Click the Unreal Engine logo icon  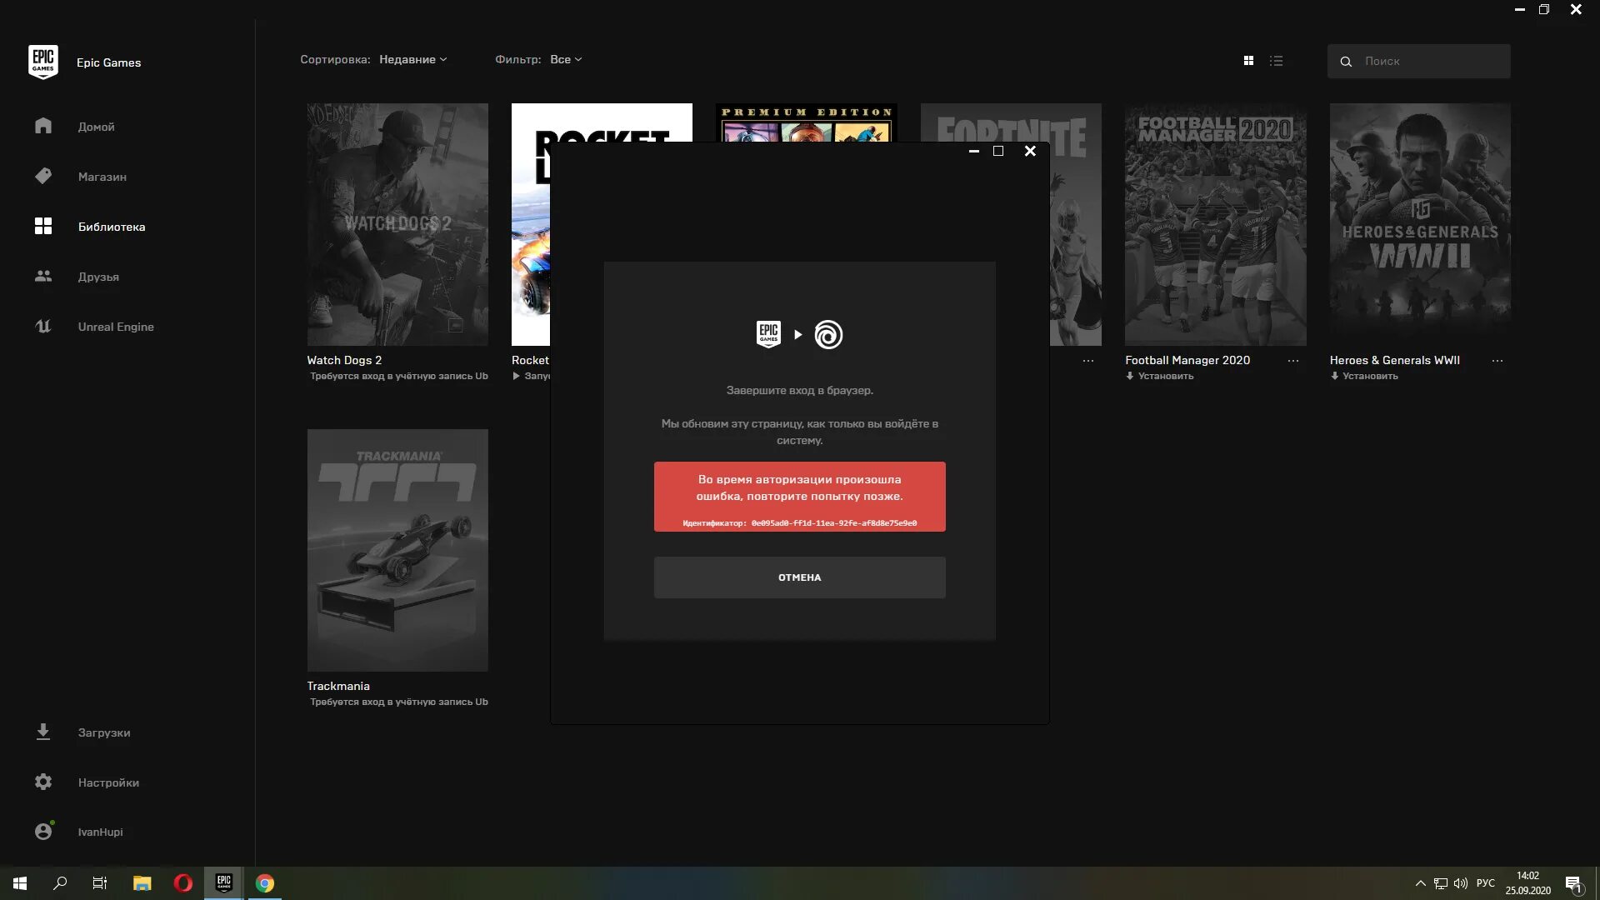43,326
